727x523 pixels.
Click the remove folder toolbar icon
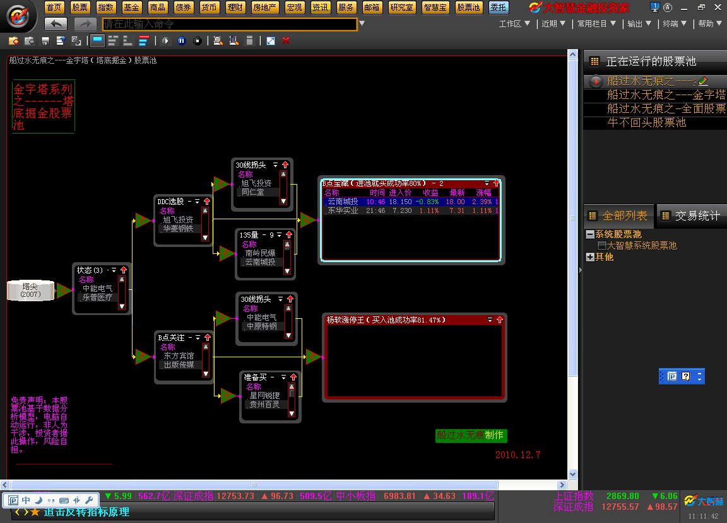[x=29, y=41]
